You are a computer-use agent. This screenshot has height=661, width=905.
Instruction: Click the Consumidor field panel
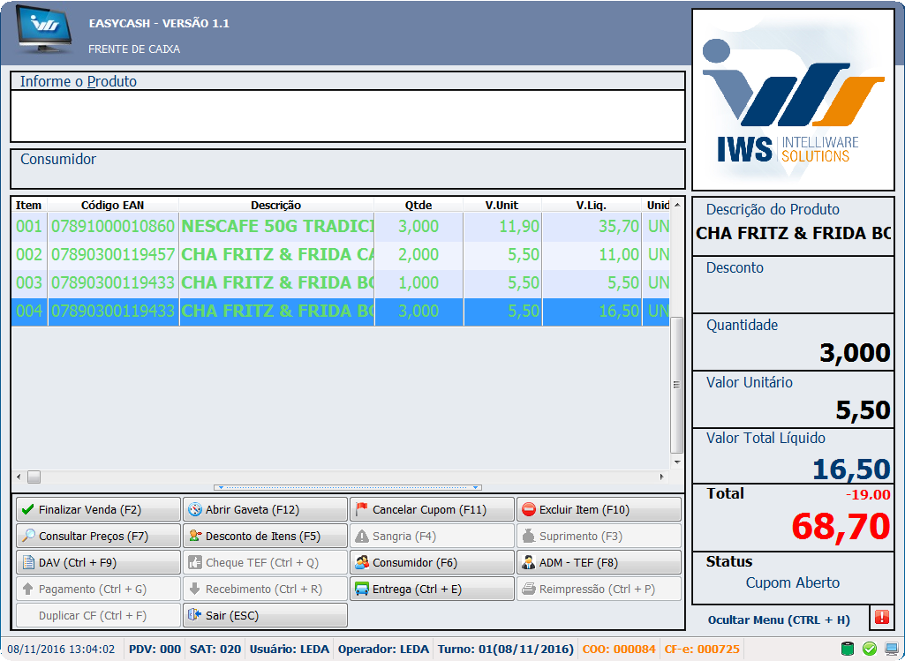point(348,169)
